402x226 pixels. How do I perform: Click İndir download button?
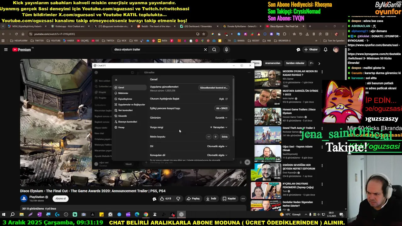[x=211, y=199]
